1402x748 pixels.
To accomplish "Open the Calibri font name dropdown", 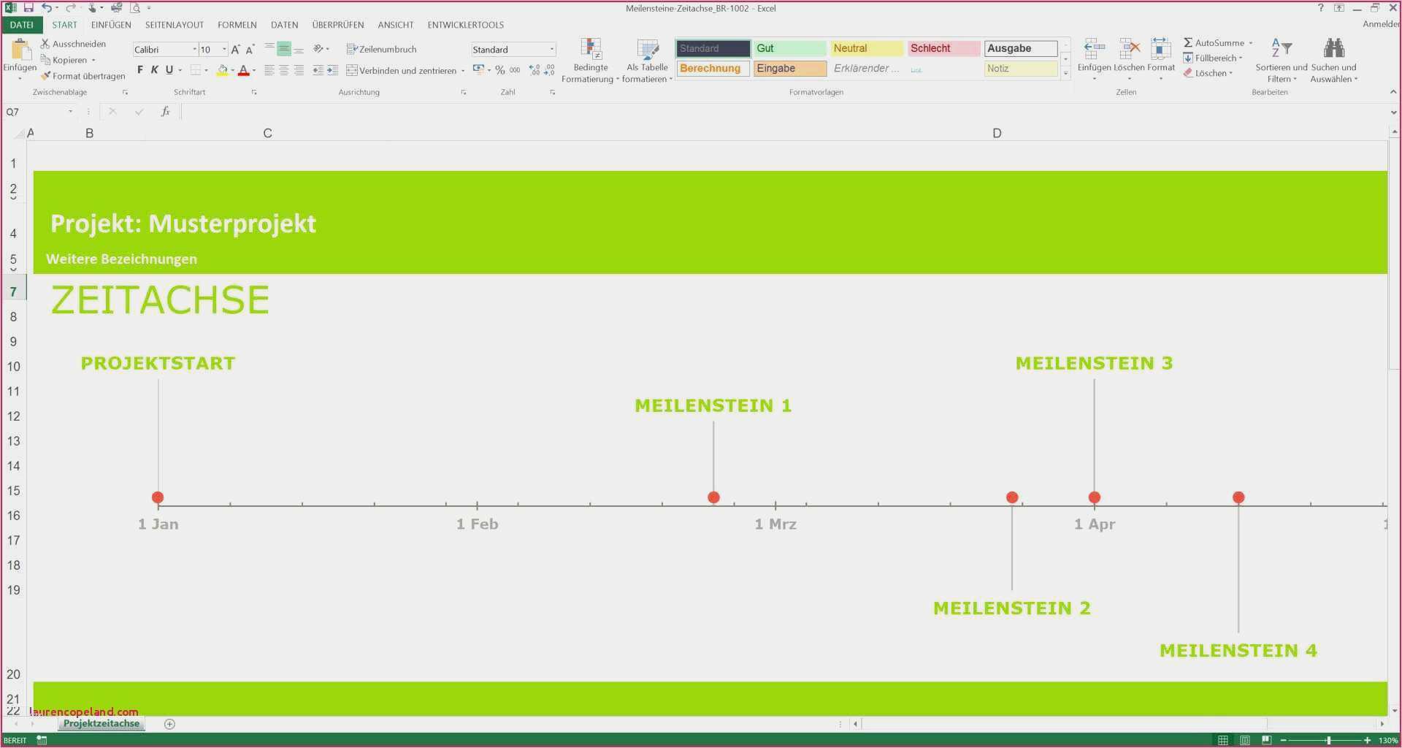I will click(194, 50).
